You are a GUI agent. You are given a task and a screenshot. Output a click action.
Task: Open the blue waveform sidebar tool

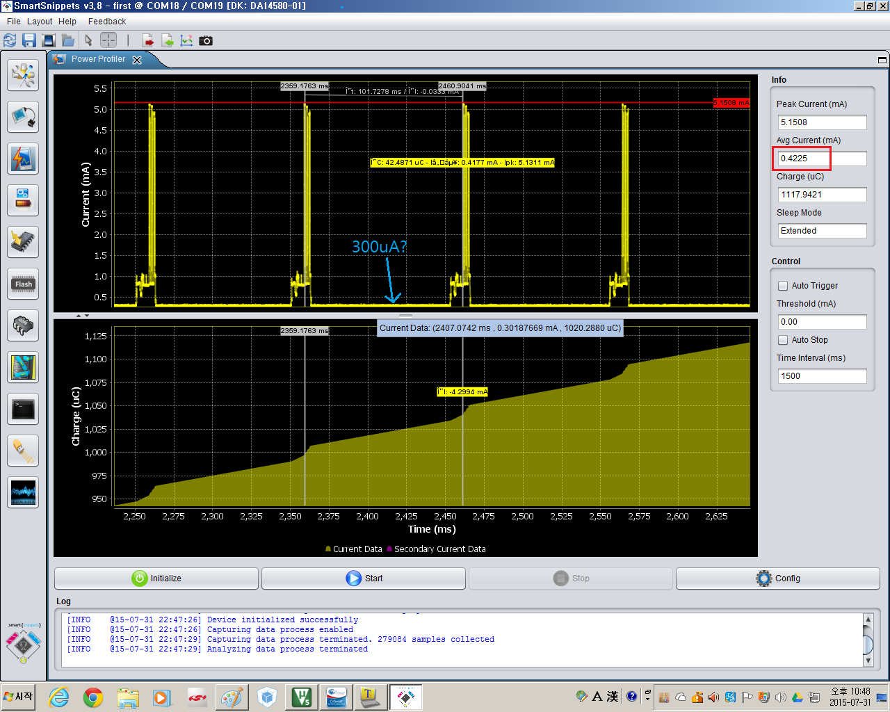point(23,492)
